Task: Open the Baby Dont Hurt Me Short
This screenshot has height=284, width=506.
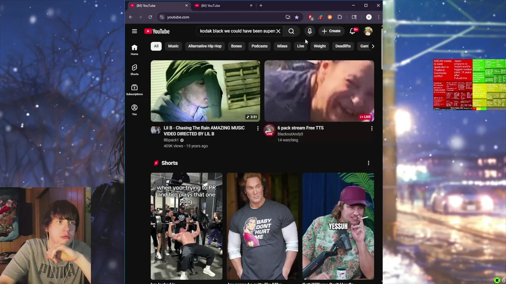Action: coord(262,226)
